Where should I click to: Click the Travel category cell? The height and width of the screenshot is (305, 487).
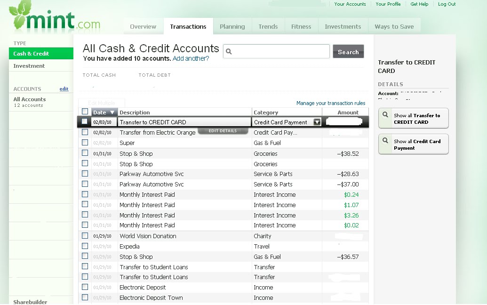click(262, 246)
